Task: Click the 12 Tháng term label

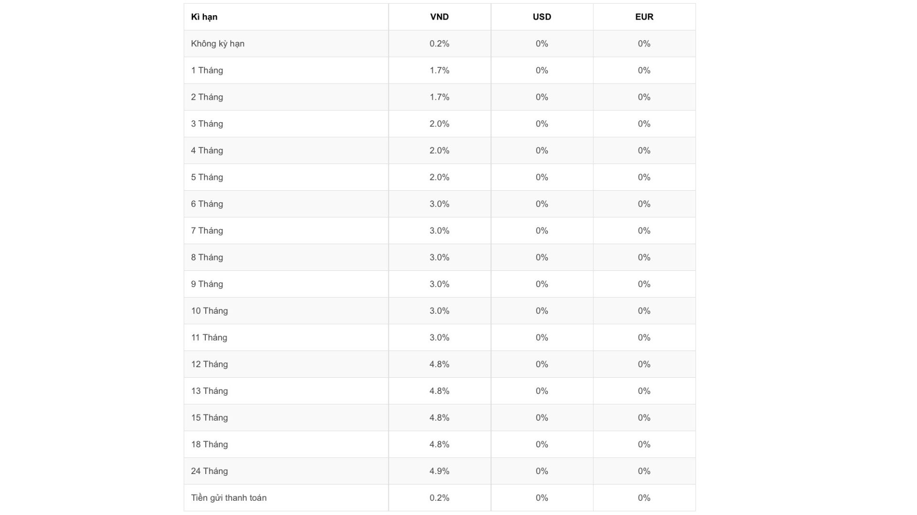Action: point(209,364)
